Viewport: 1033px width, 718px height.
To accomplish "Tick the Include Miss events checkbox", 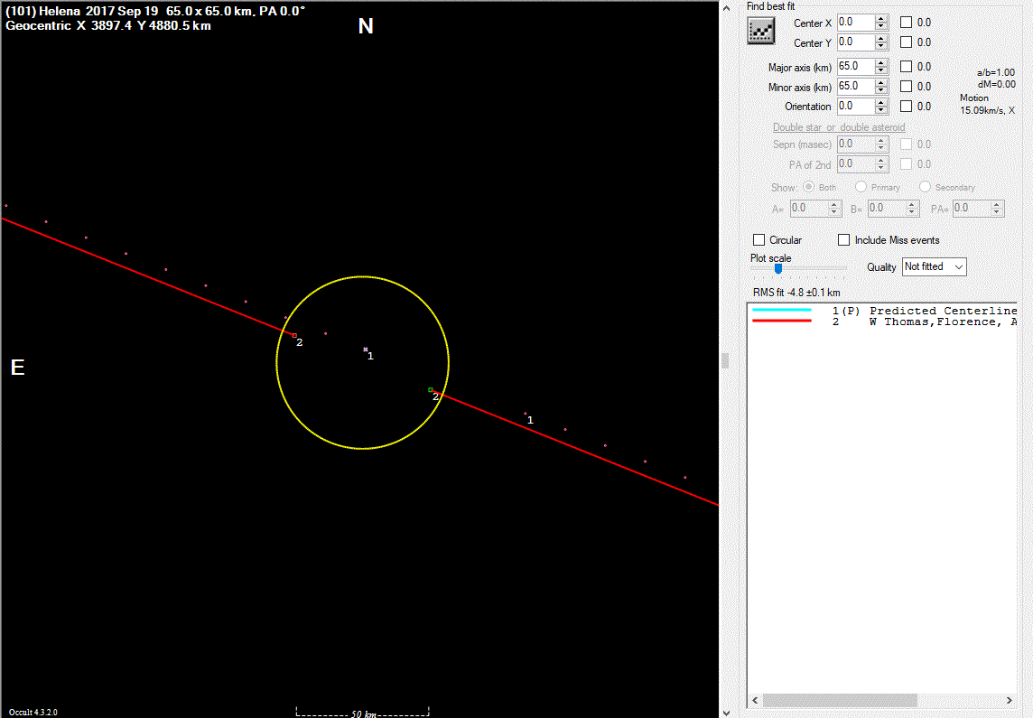I will tap(843, 239).
